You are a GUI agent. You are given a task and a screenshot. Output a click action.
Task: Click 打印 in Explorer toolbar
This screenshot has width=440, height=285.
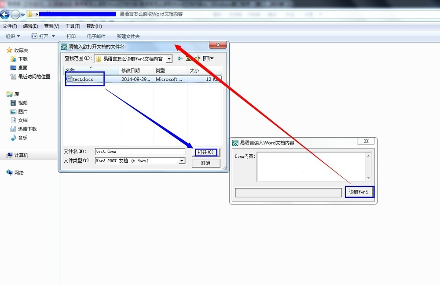point(71,36)
